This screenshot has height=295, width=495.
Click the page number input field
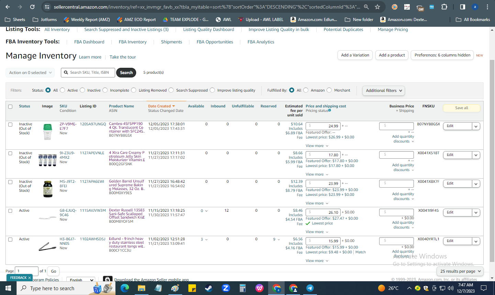tap(27, 271)
